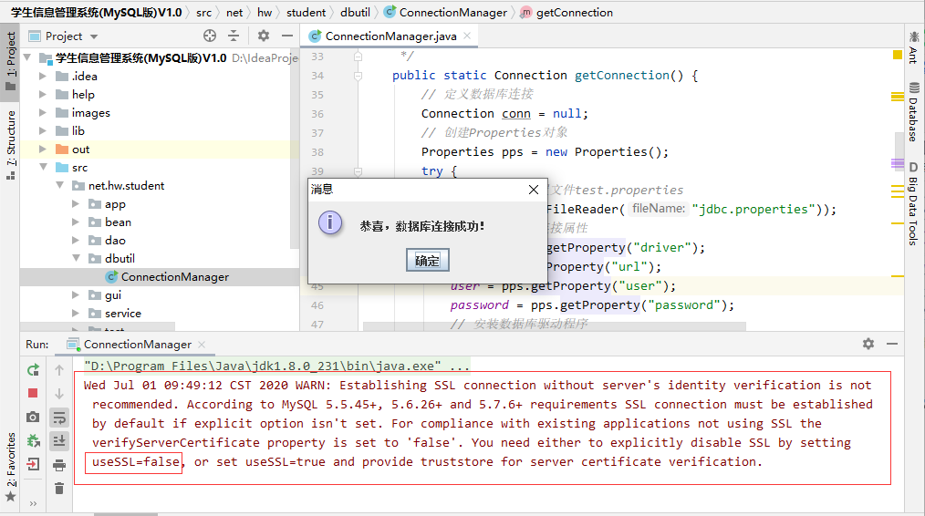Open the Ant tool window
The width and height of the screenshot is (925, 516).
914,47
